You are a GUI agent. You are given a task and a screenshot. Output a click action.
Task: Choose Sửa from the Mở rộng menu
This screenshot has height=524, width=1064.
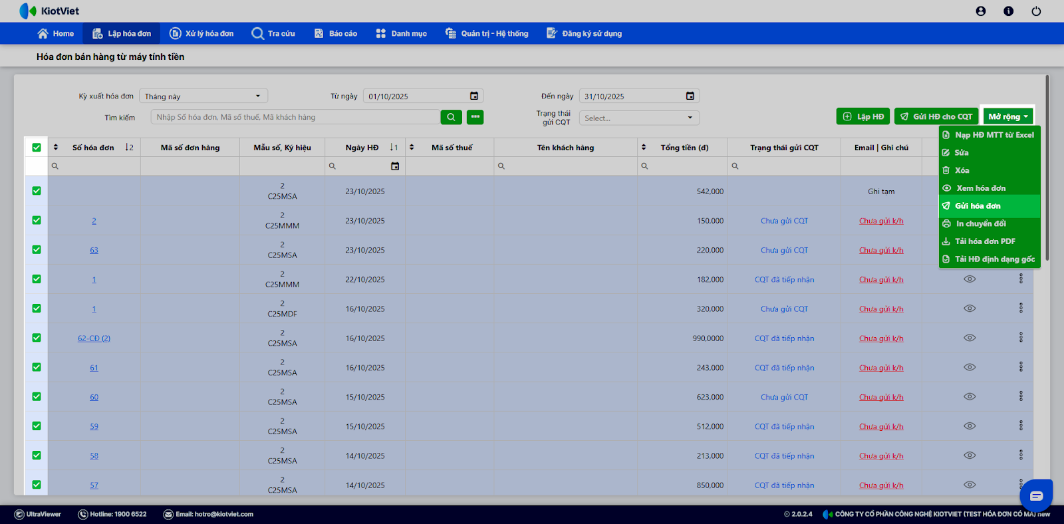point(990,153)
